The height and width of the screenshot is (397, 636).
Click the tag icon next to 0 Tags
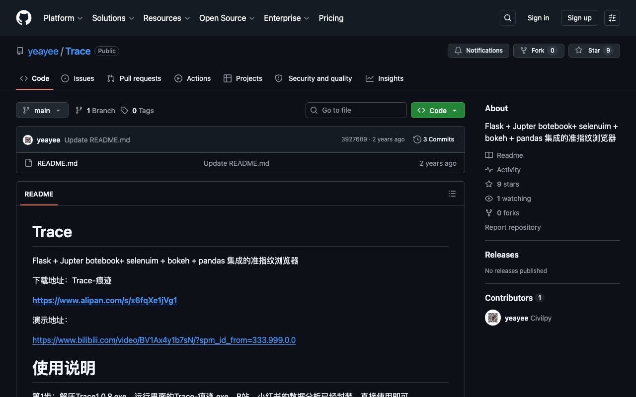pos(124,110)
